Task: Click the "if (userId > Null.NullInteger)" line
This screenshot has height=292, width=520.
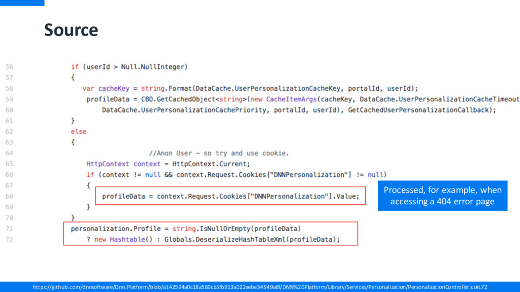Action: pos(129,67)
